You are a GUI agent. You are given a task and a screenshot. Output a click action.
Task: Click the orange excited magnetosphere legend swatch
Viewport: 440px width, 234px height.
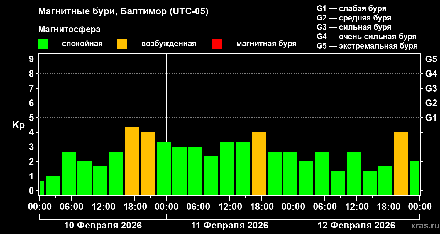122,44
